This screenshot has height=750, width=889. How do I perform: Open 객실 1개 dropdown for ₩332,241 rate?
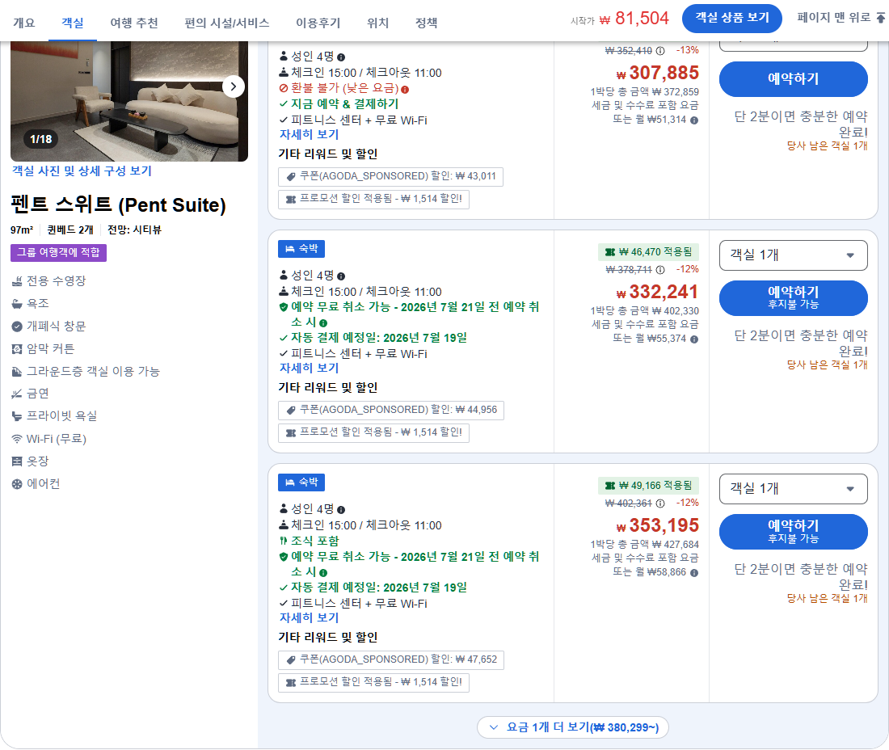pos(793,255)
